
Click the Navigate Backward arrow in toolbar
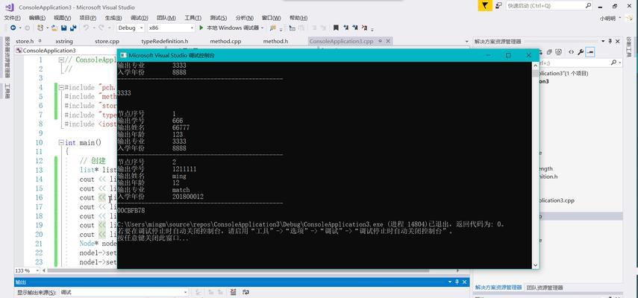click(13, 28)
